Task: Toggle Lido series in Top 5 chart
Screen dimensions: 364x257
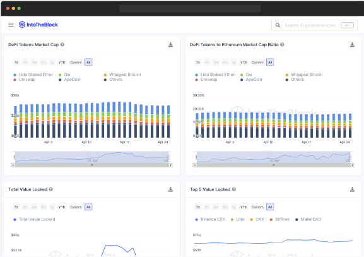Action: coord(237,219)
